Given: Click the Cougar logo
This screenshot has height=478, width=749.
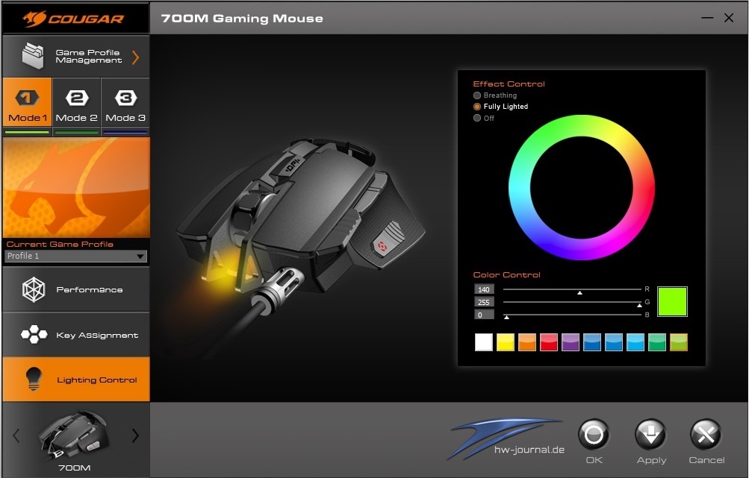Looking at the screenshot, I should tap(73, 19).
